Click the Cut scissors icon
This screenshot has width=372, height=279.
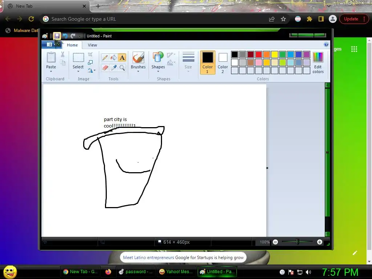click(x=62, y=54)
